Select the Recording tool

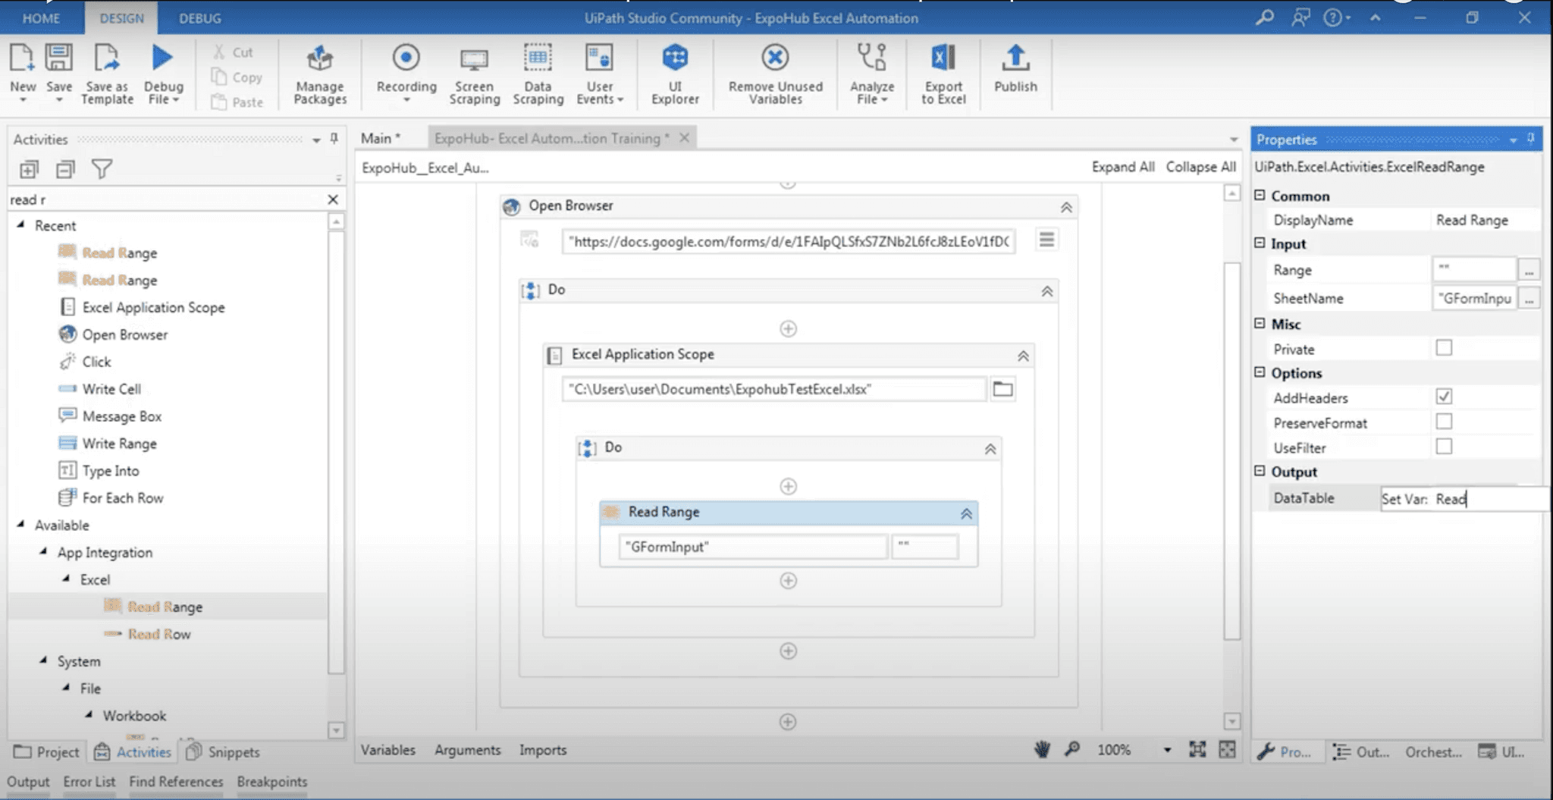406,72
